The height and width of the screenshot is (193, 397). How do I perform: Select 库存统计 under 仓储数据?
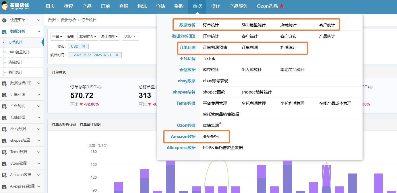pos(211,70)
